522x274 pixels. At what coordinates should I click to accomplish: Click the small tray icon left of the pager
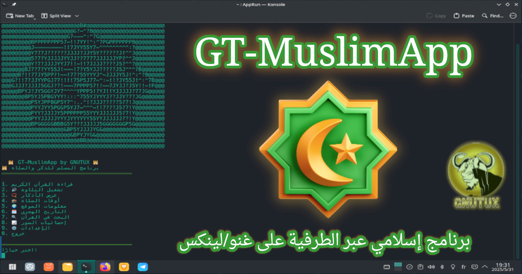(x=387, y=267)
